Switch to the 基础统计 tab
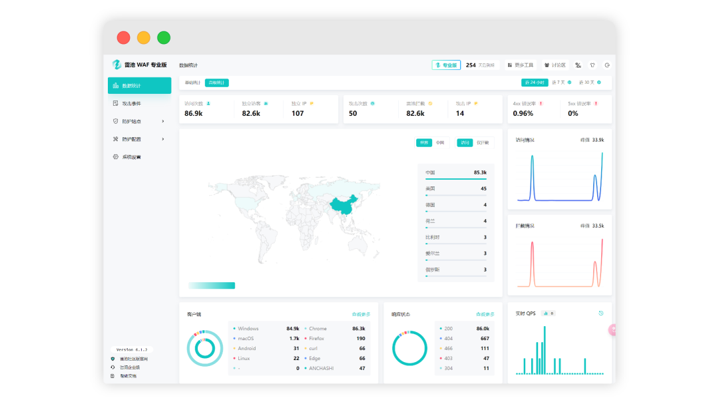Viewport: 719px width, 404px height. [192, 83]
